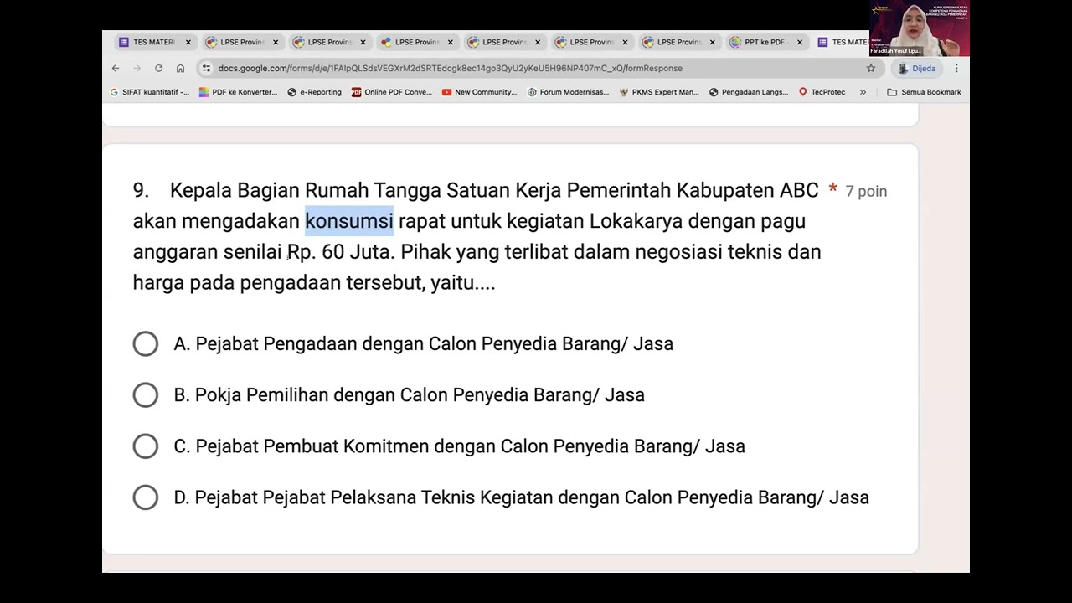This screenshot has width=1072, height=603.
Task: Close the first TES MATERI tab
Action: tap(188, 42)
